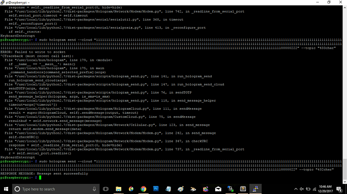Click the last 'KeyboardInterrupt' line
Screen dimensions: 347x194
pyautogui.click(x=18, y=157)
